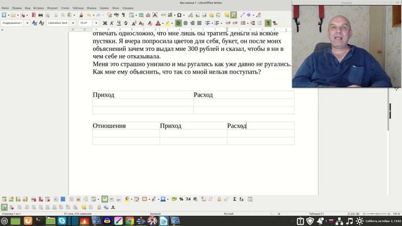Click the word count status bar entry

tap(77, 213)
